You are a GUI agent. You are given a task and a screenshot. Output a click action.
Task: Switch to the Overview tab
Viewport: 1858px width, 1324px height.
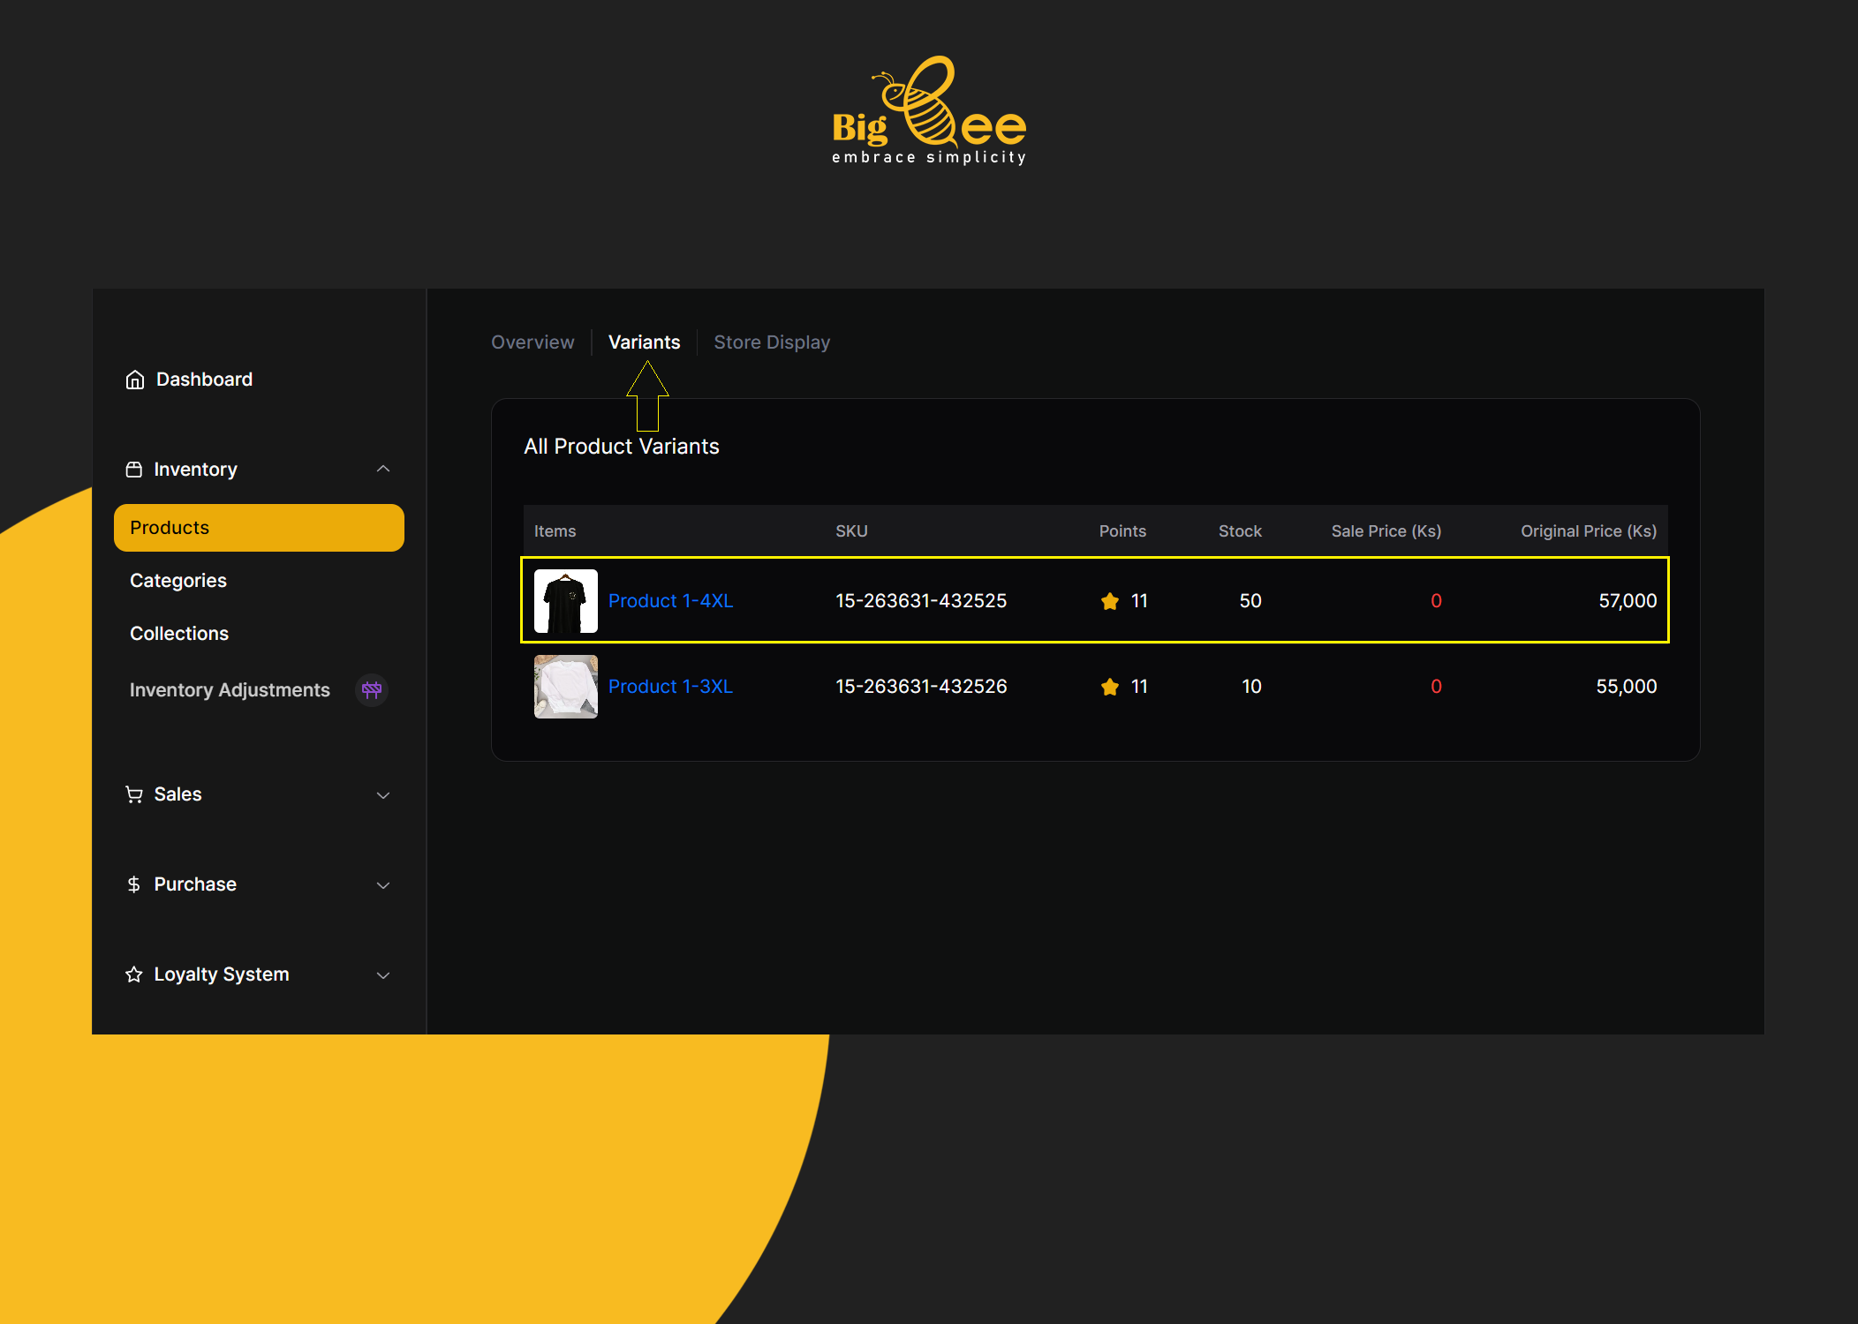(532, 342)
